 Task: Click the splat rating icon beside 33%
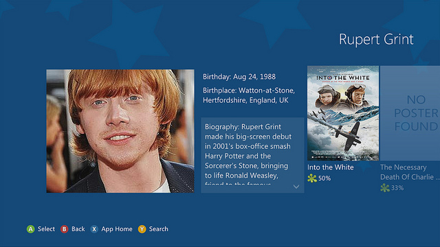pos(385,187)
